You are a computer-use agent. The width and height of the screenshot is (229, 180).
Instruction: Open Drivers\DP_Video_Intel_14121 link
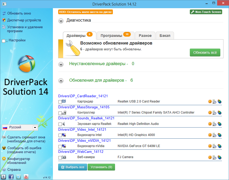[x=82, y=130]
